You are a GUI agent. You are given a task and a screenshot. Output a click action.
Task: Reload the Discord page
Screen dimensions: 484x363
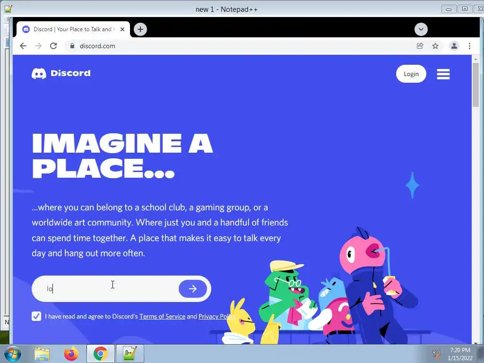click(x=53, y=46)
